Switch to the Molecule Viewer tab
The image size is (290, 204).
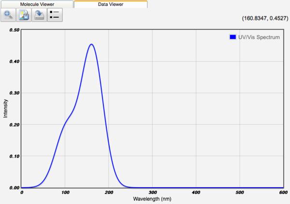tap(37, 4)
